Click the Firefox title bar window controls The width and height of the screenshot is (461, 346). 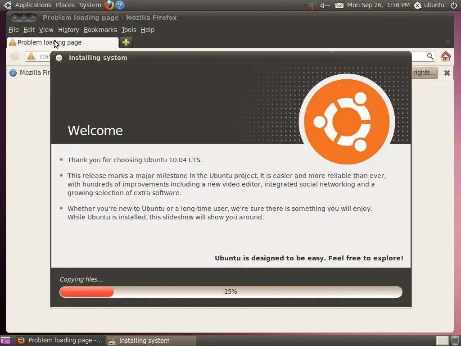(x=24, y=18)
